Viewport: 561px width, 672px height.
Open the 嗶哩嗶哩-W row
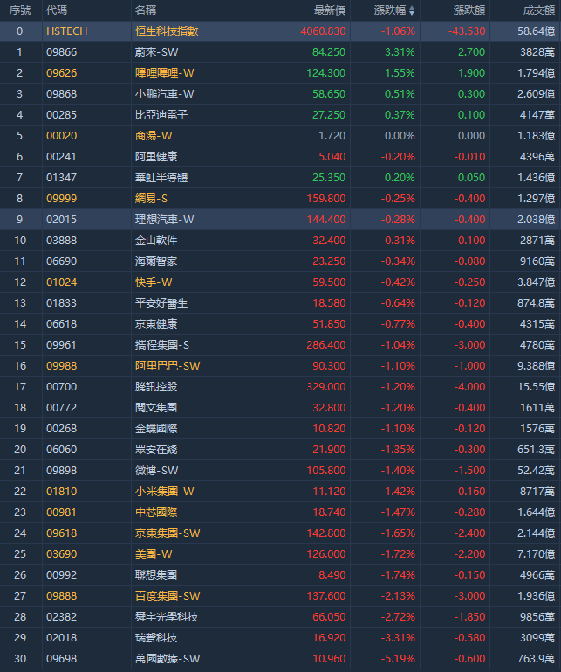point(281,73)
